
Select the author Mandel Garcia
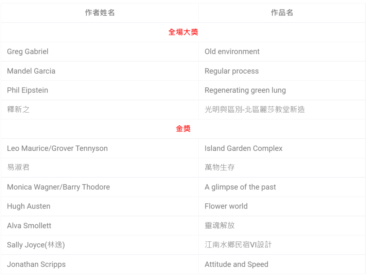[31, 71]
